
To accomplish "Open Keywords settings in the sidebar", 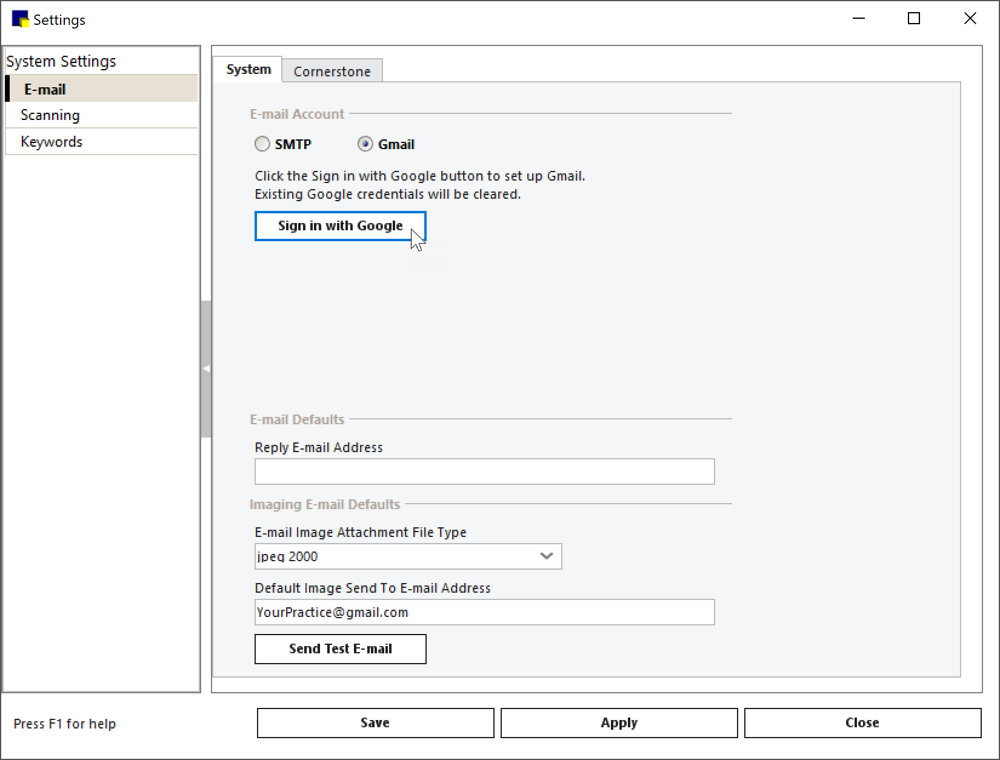I will pyautogui.click(x=52, y=141).
